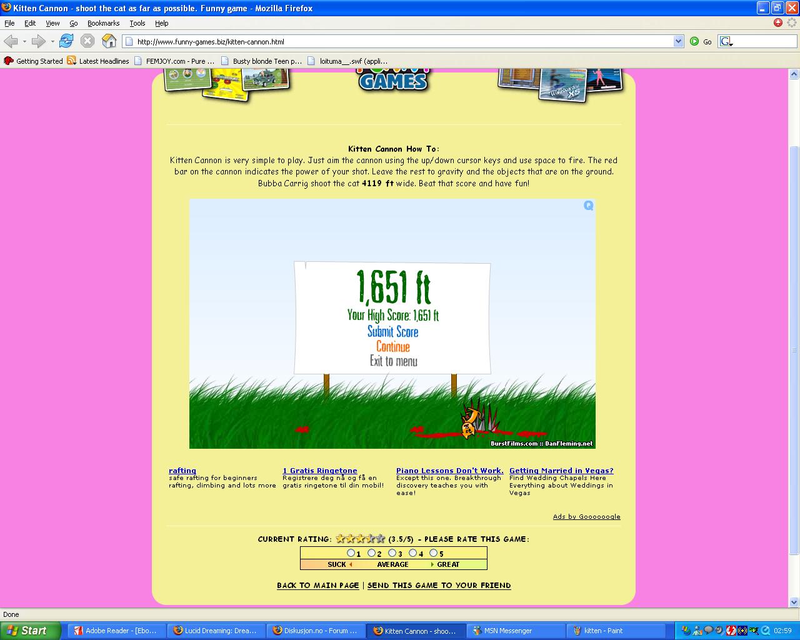This screenshot has width=800, height=640.
Task: Click the page vertical scrollbar thumb
Action: tap(794, 351)
